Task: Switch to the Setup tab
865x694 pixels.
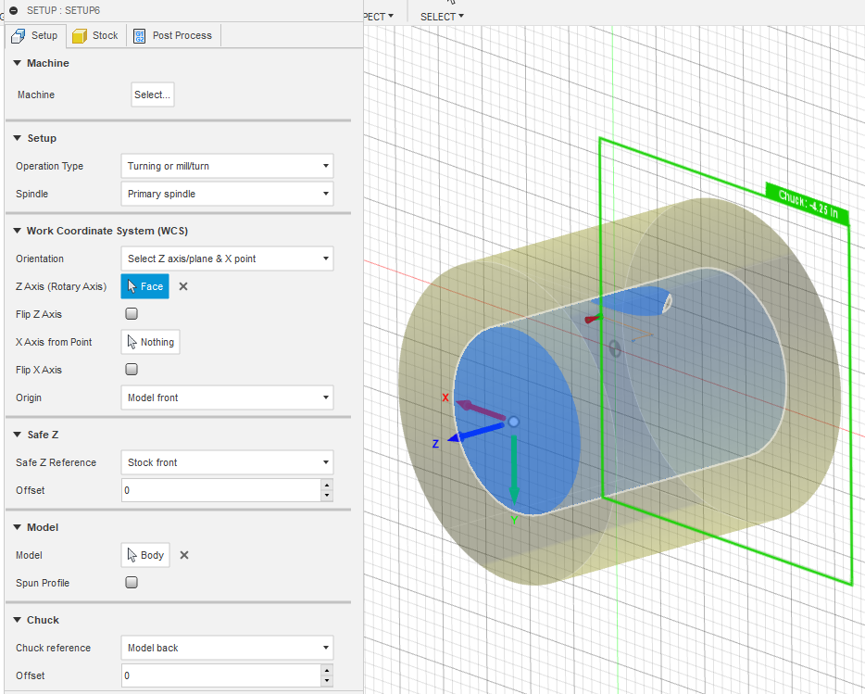Action: click(x=35, y=35)
